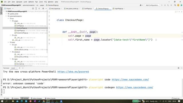Collapse the tests folder
Image resolution: width=183 pixels, height=103 pixels.
click(x=8, y=42)
